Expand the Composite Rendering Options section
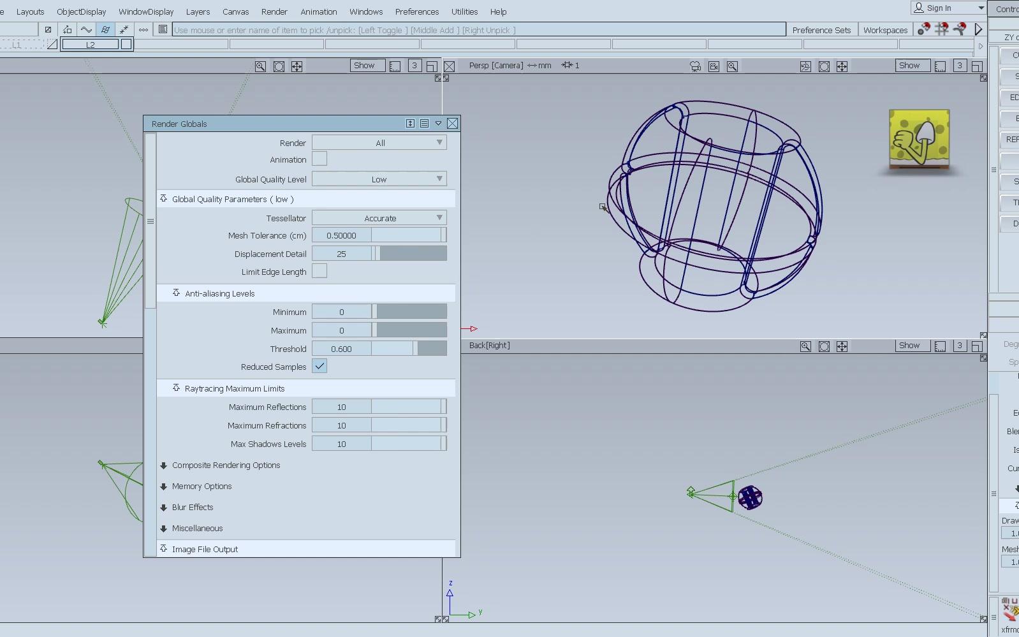 click(226, 465)
